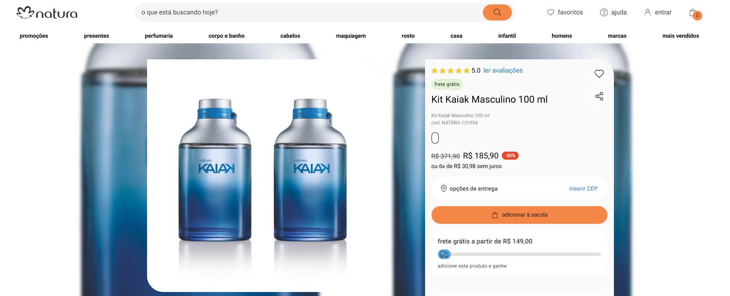Open ajuda help in header
Screen dimensions: 730x296
click(x=613, y=12)
